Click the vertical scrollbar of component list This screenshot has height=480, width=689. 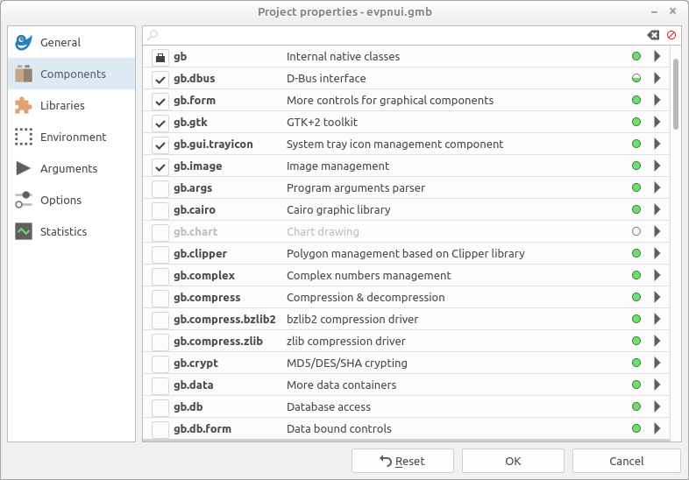[676, 95]
